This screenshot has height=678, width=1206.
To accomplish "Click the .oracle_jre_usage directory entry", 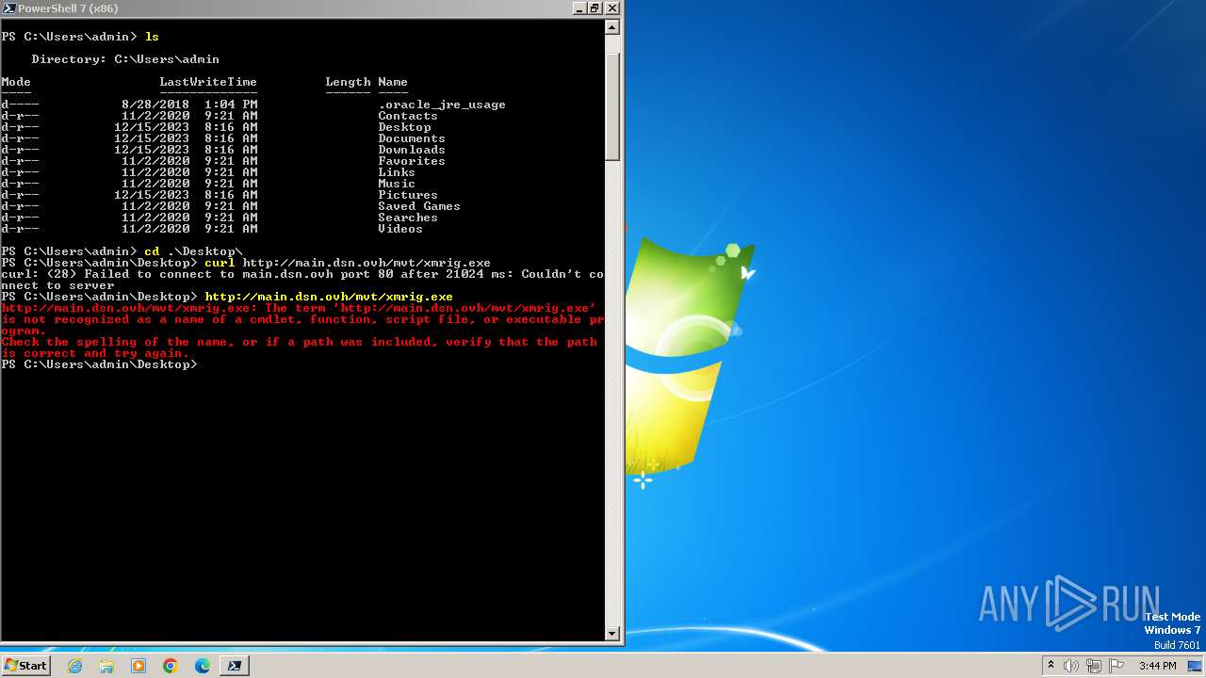I will click(442, 105).
